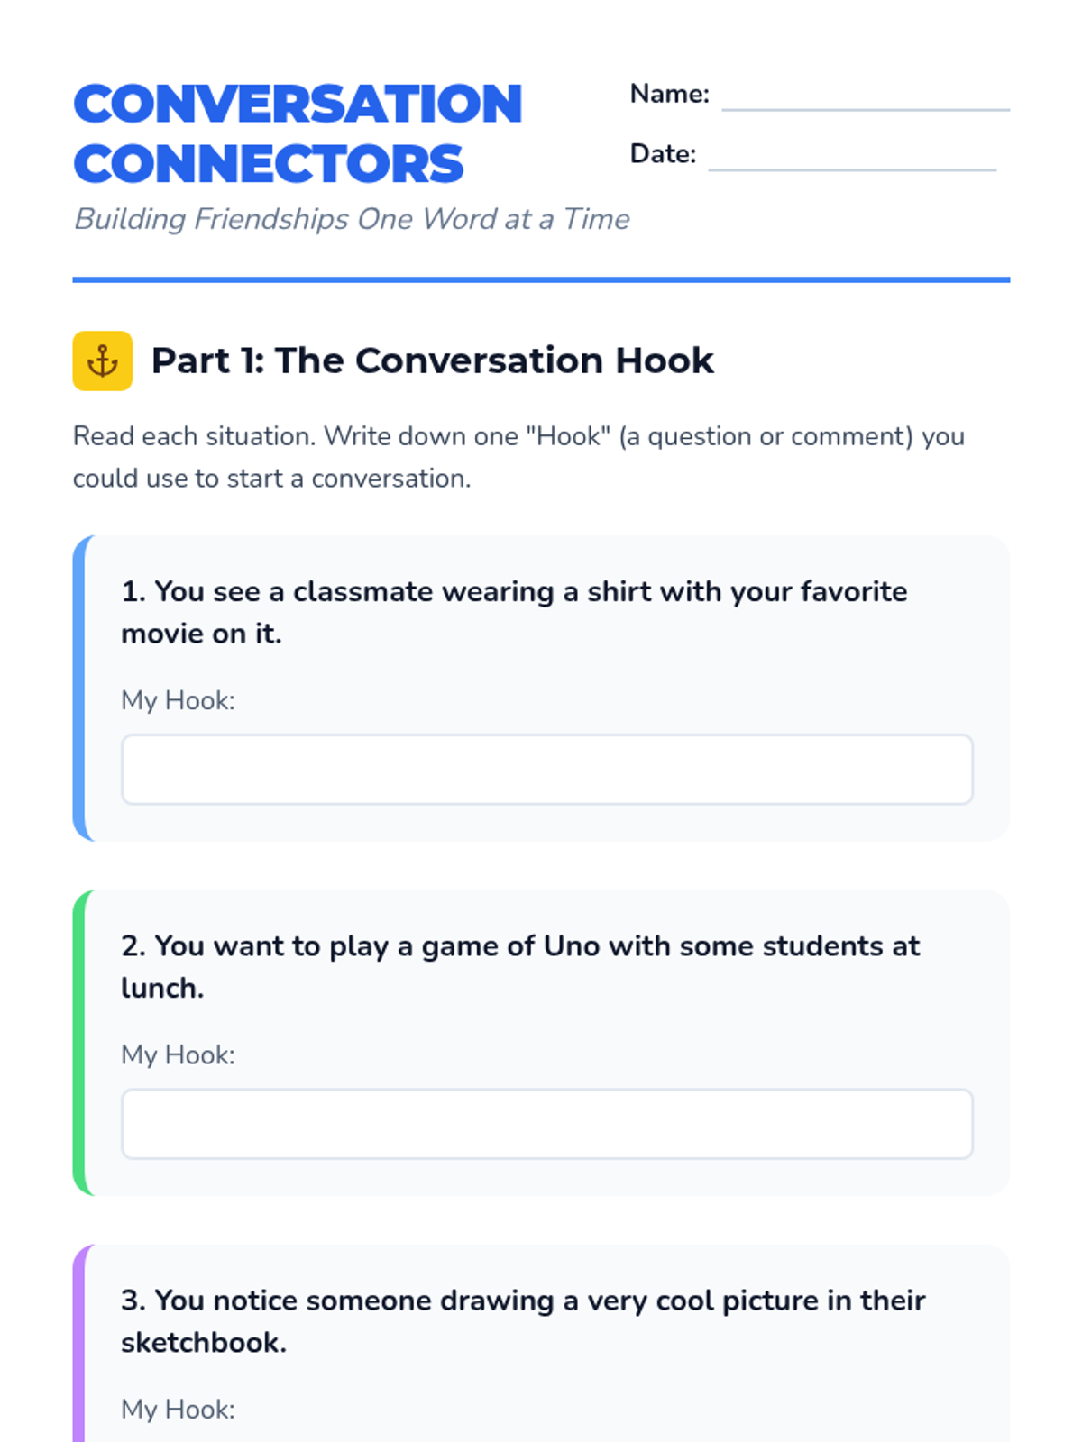Screen dimensions: 1082x1442
Task: Click the My Hook label under question 1
Action: pos(178,700)
